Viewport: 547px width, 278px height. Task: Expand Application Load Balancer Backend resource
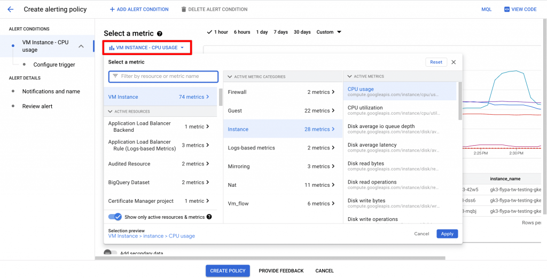(160, 126)
